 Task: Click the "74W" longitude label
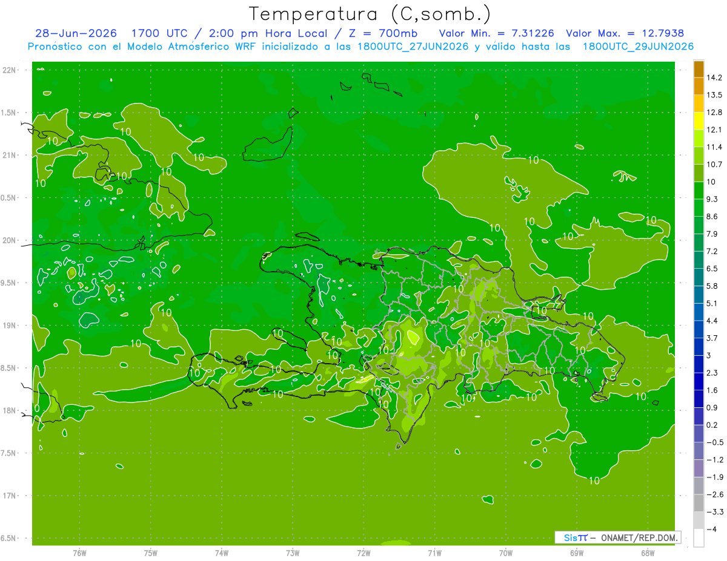tap(222, 553)
